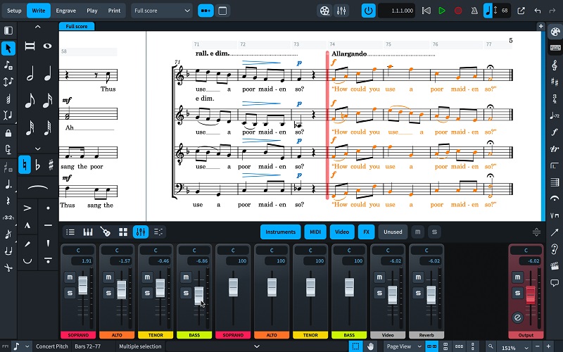The width and height of the screenshot is (563, 352).
Task: Click the record button in transport
Action: coord(459,11)
